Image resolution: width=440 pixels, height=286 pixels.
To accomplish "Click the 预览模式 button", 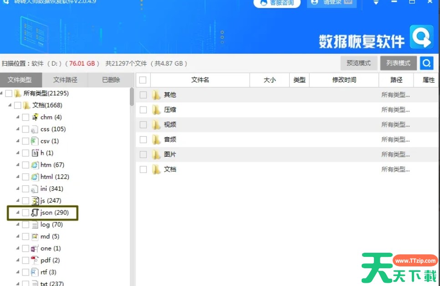I will (358, 63).
